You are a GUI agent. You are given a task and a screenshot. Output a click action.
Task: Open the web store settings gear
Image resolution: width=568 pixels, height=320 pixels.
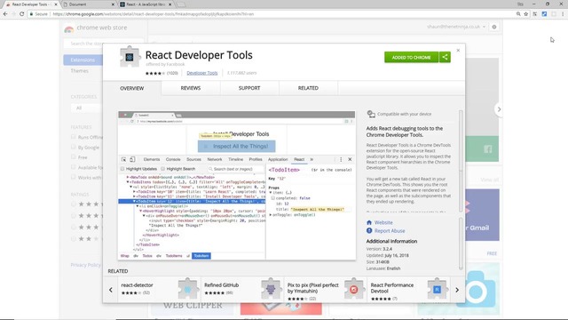pos(494,27)
